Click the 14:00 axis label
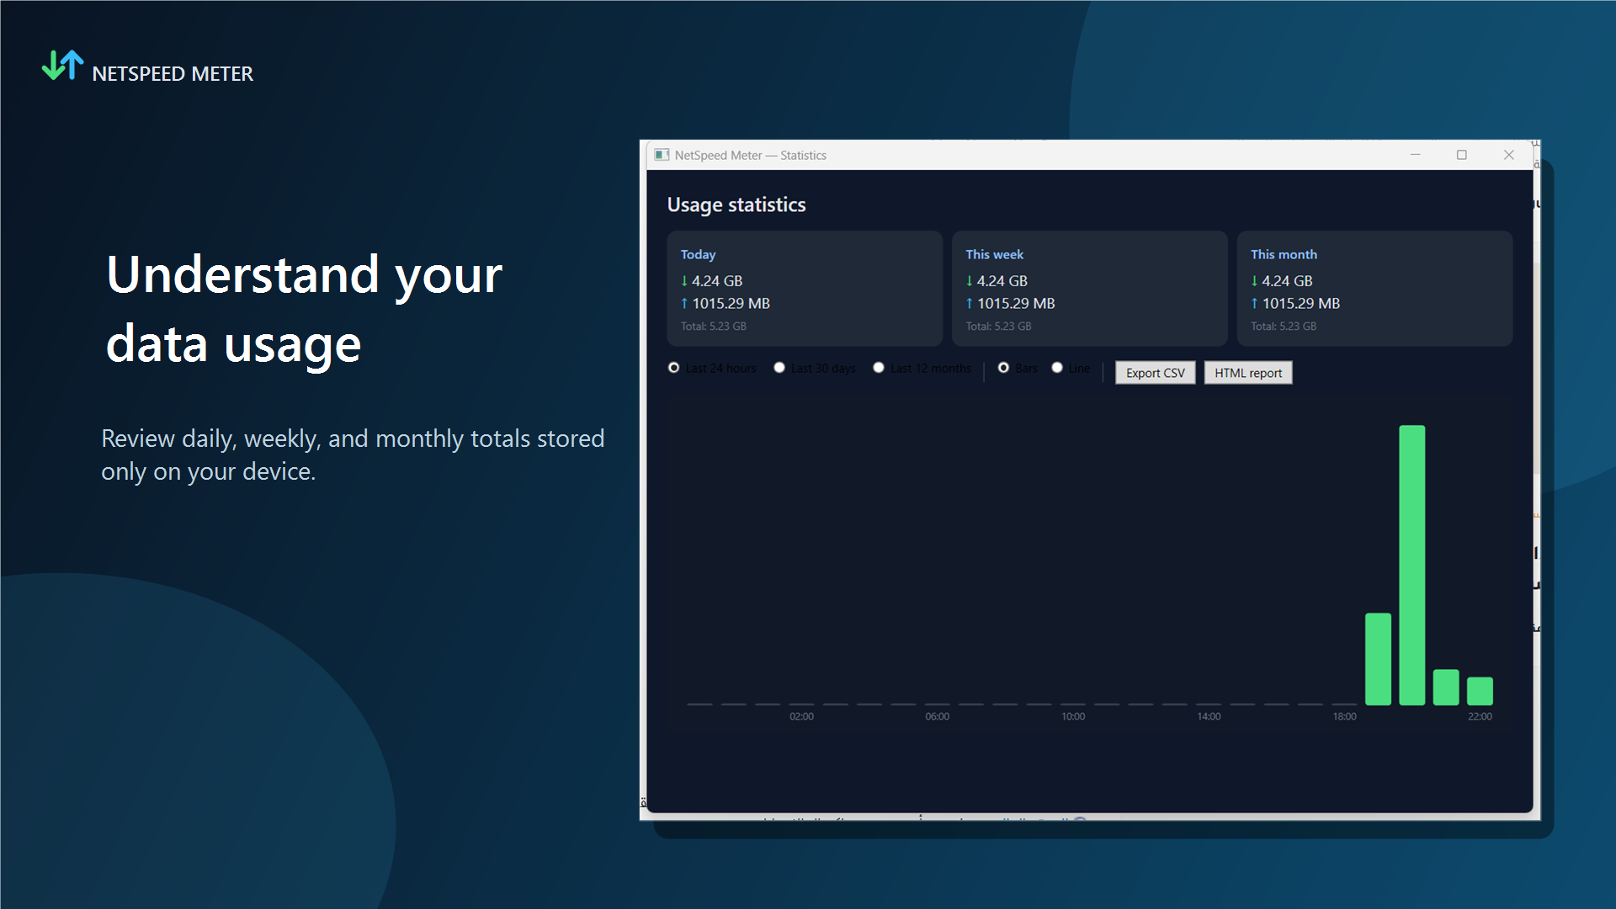This screenshot has height=909, width=1616. (x=1209, y=716)
